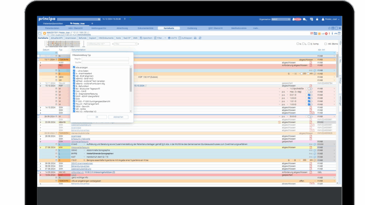Click the print icon in the Karteikarte toolbar
This screenshot has width=365, height=205.
pos(195,38)
